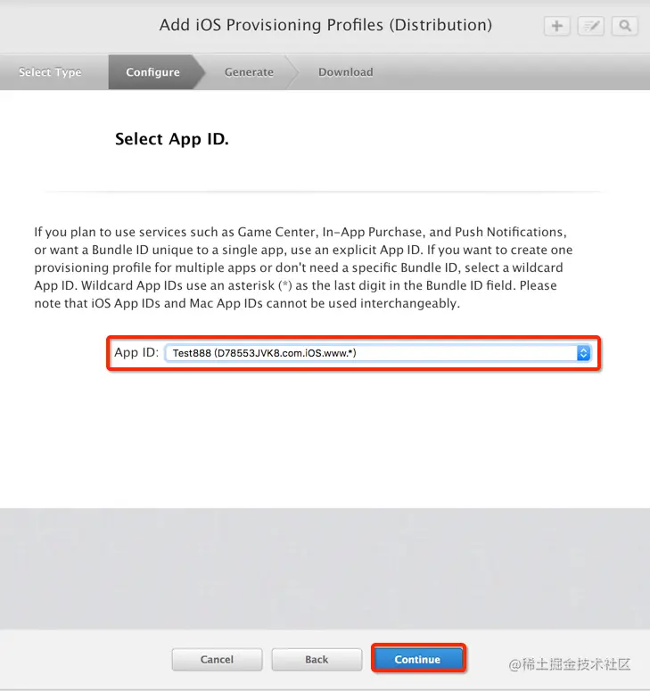Click the plus add profile icon

557,26
